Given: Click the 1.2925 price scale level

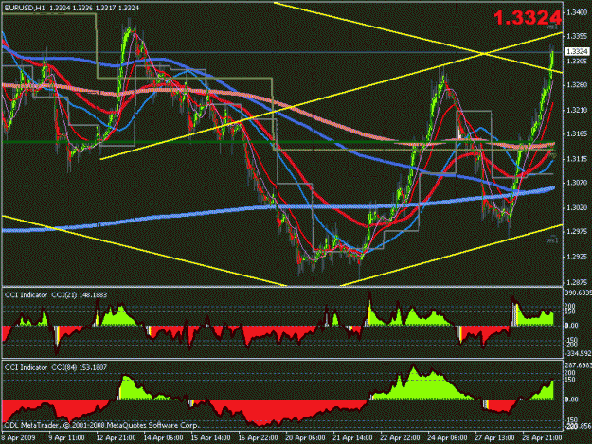Looking at the screenshot, I should point(577,257).
